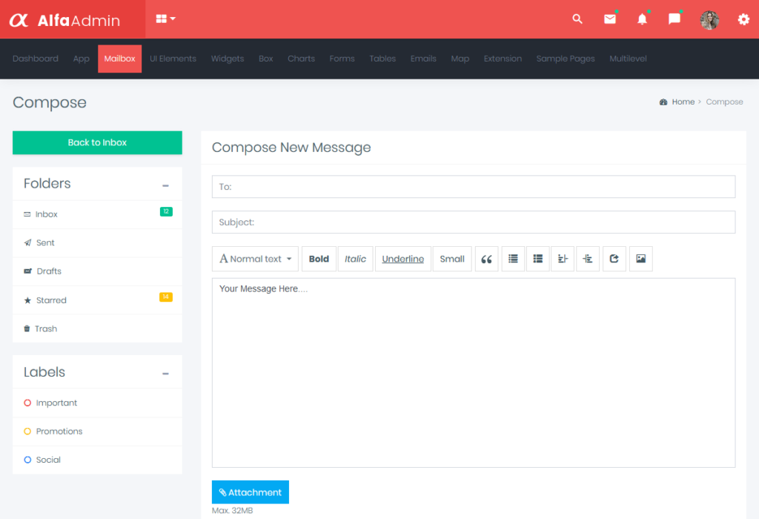Toggle Underline formatting in the editor
This screenshot has width=759, height=519.
pyautogui.click(x=402, y=258)
